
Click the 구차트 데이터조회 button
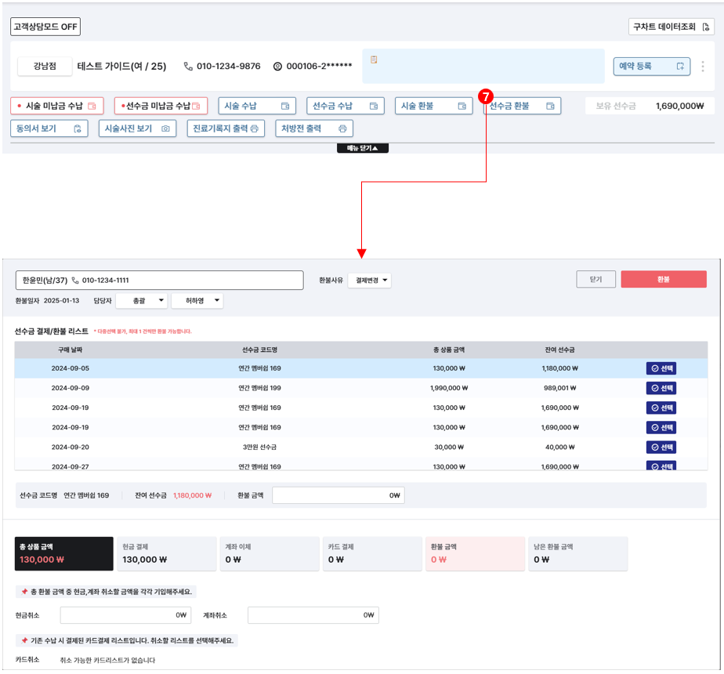click(x=672, y=27)
